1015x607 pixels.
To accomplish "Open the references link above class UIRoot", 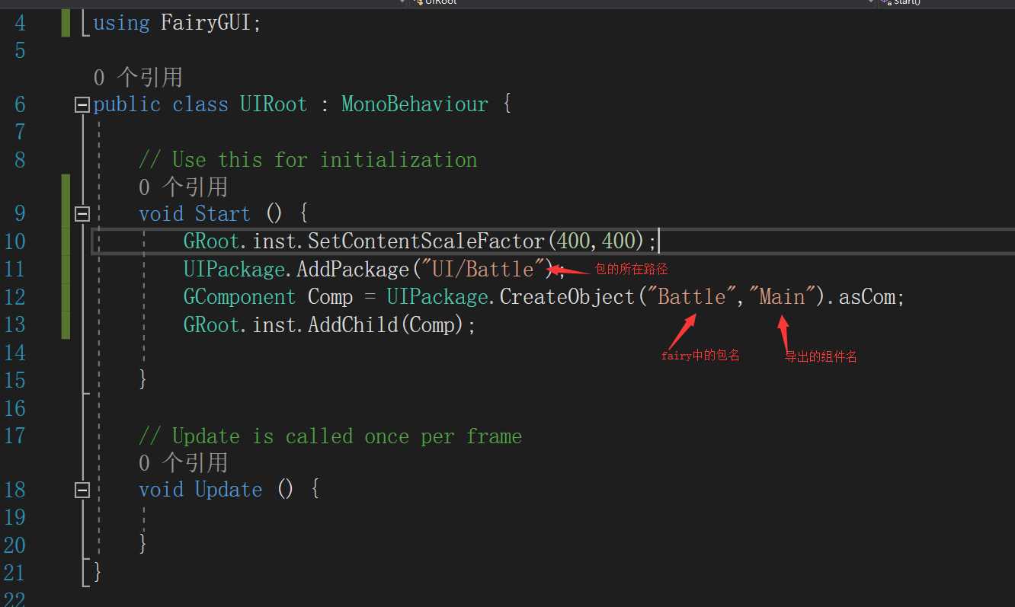I will click(x=138, y=77).
